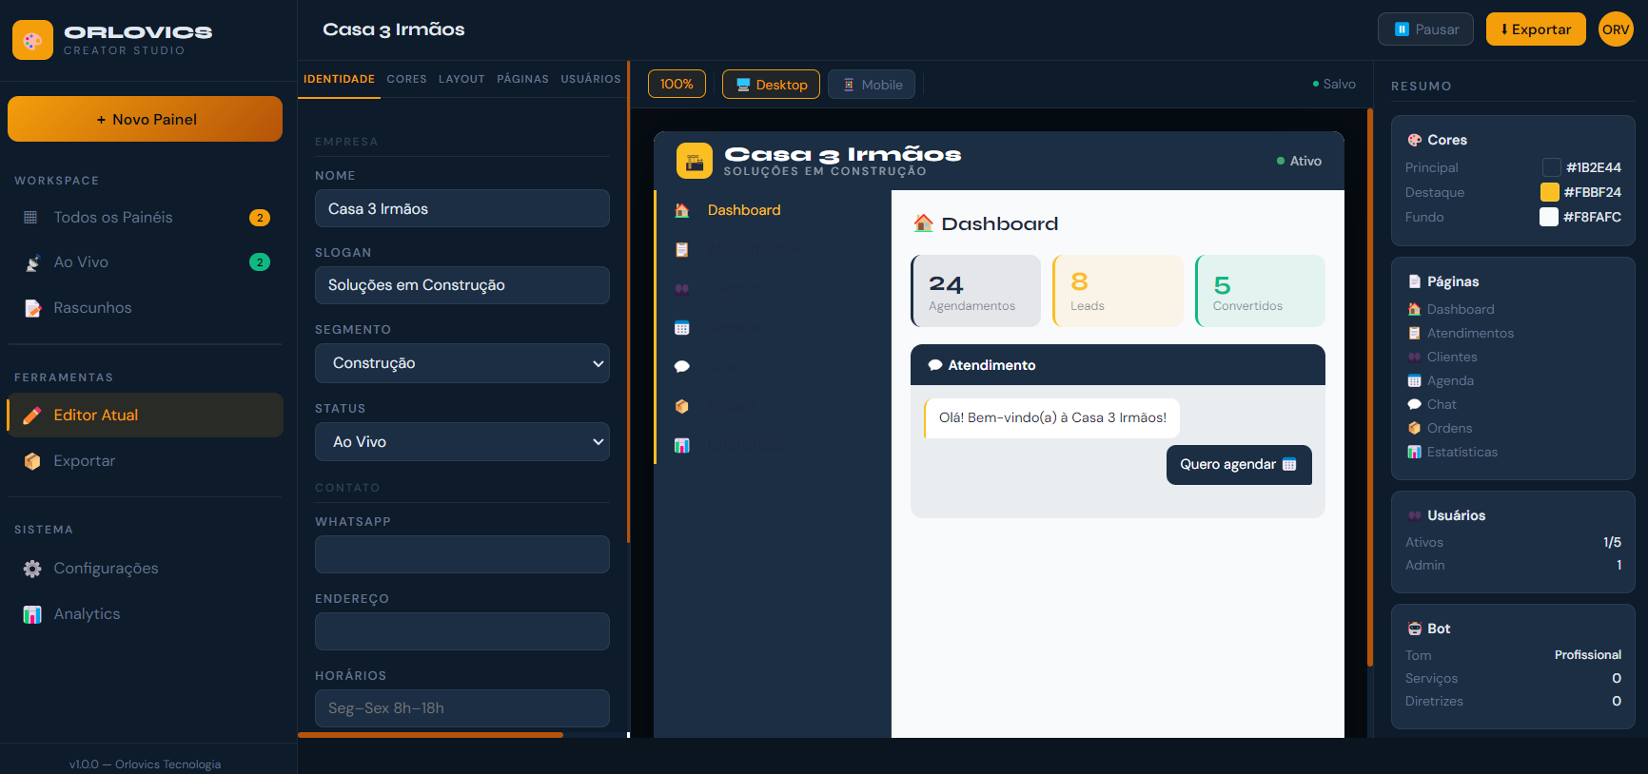Click the Slogan input field
This screenshot has width=1648, height=774.
pos(462,285)
